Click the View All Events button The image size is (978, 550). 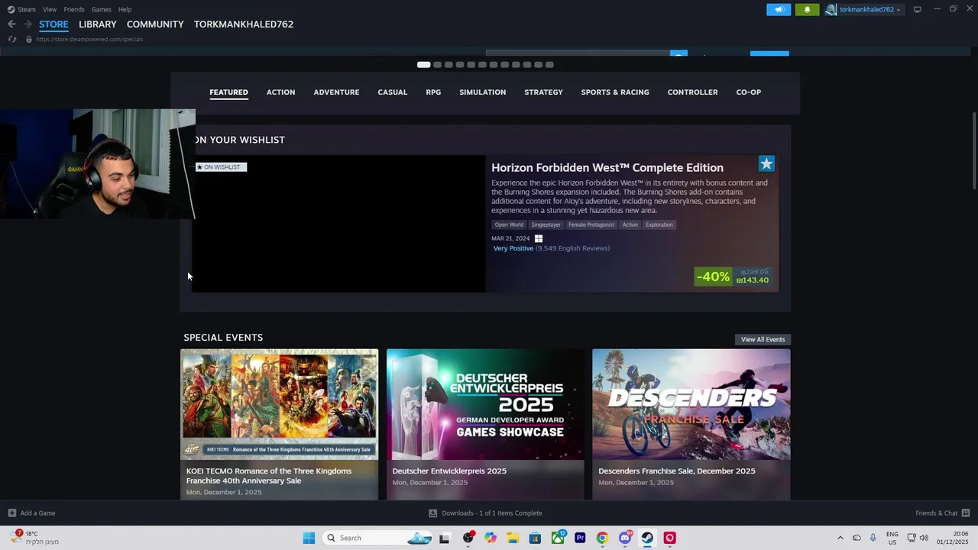(763, 339)
